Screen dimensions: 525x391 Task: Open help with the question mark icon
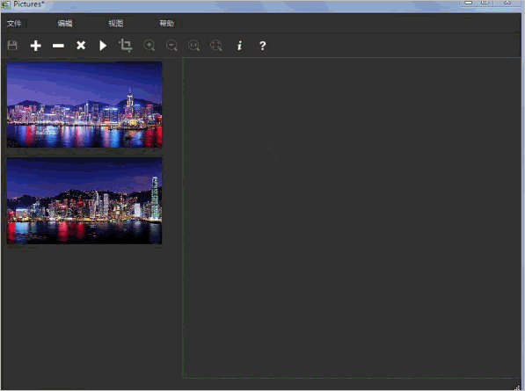tap(262, 46)
